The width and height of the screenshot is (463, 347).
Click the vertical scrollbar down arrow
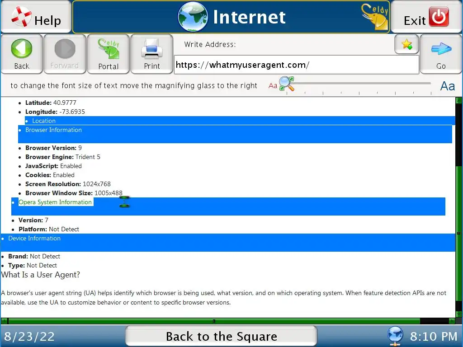pos(458,314)
